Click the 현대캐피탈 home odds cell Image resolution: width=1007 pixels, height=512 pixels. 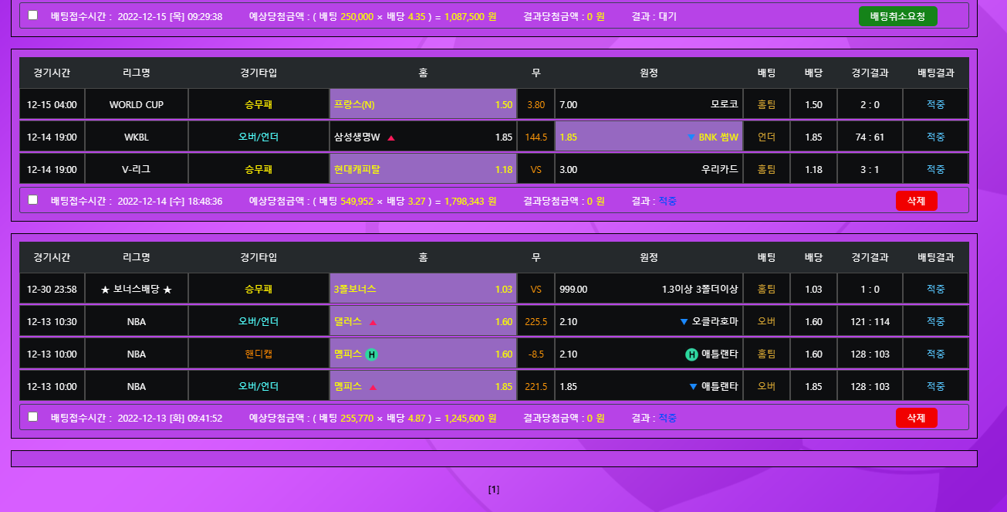423,169
